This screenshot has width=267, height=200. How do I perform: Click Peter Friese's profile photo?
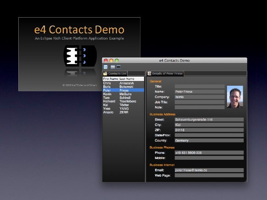point(235,97)
